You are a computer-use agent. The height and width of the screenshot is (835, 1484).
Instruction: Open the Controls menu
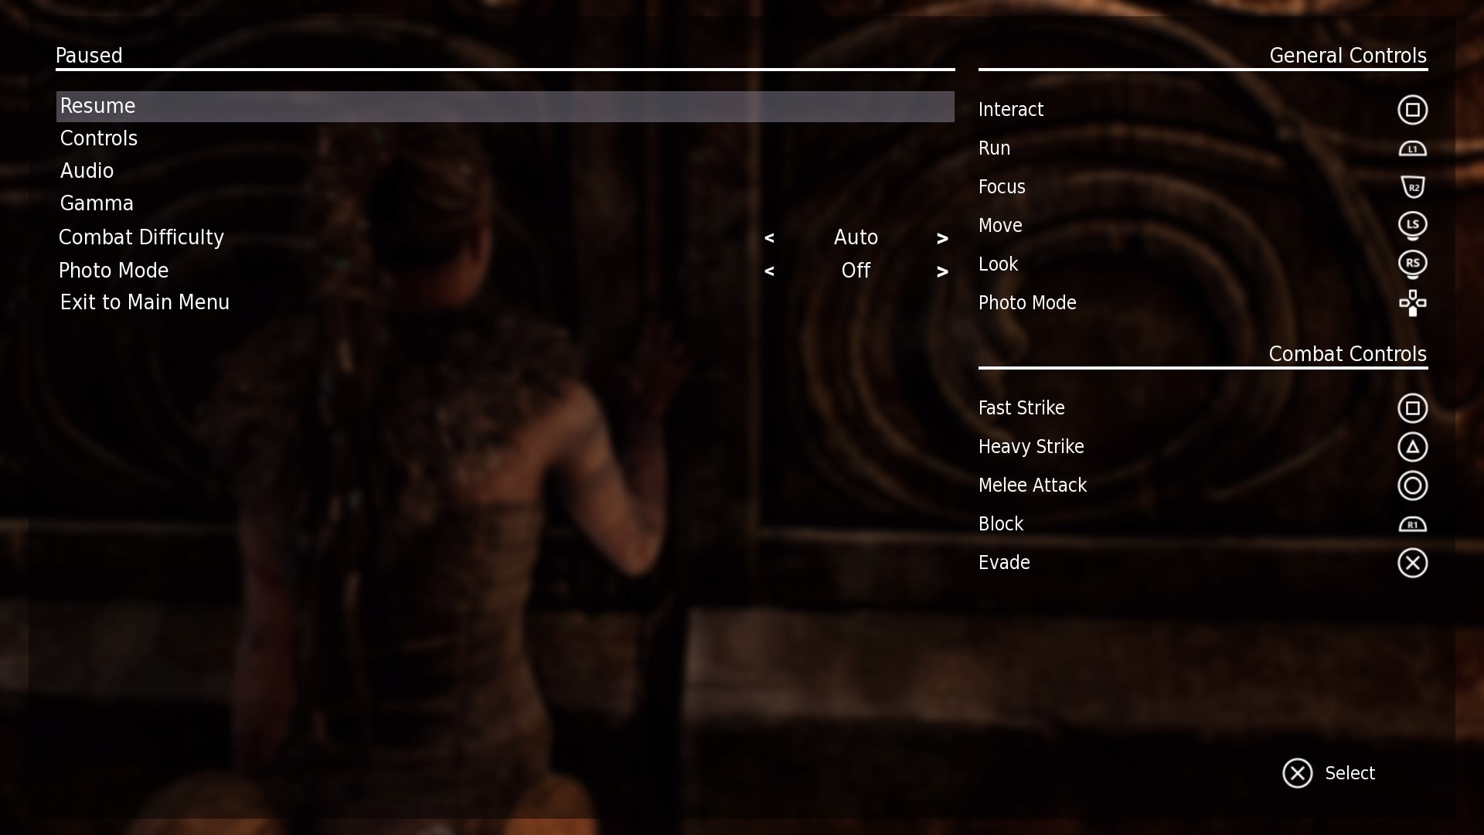[x=98, y=138]
